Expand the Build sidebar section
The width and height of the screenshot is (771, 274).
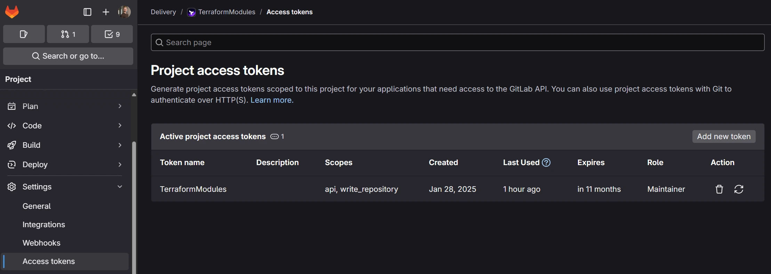pos(65,145)
